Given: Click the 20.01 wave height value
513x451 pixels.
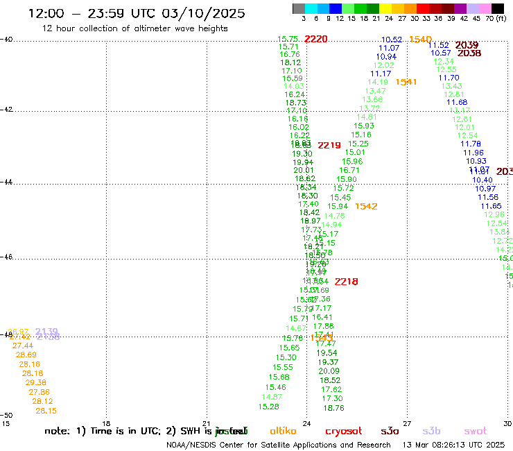Looking at the screenshot, I should [303, 170].
